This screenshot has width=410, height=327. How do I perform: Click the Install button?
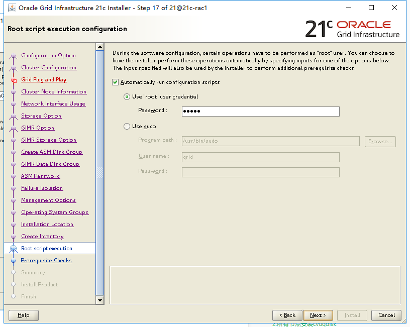tap(352, 315)
